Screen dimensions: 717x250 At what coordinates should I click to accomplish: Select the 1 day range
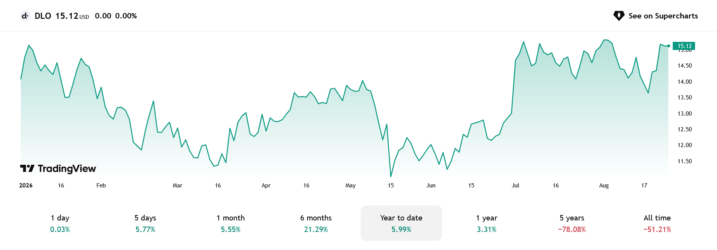pos(60,223)
